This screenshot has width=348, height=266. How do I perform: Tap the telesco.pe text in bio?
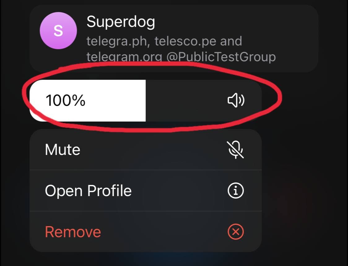point(185,41)
